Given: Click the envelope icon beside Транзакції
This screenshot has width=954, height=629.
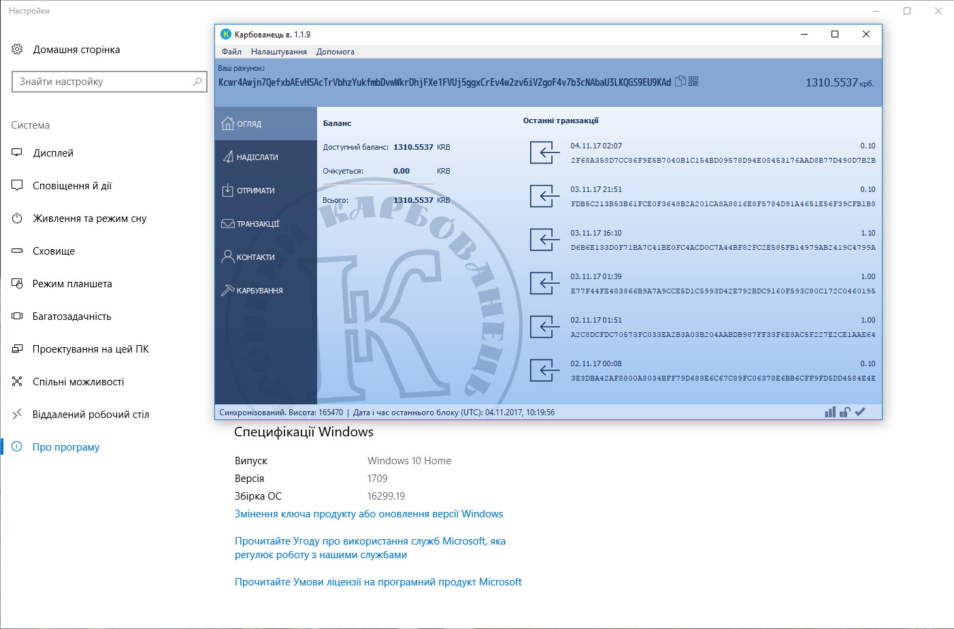Looking at the screenshot, I should click(x=228, y=223).
